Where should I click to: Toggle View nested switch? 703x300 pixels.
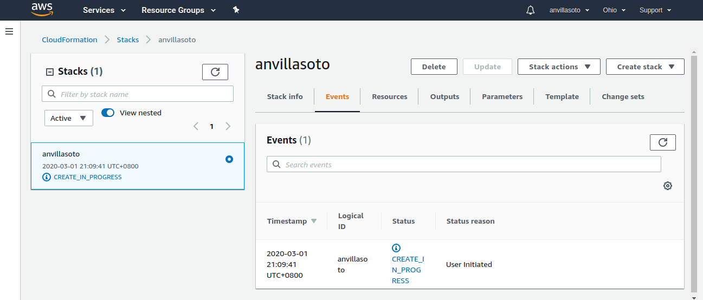point(108,113)
